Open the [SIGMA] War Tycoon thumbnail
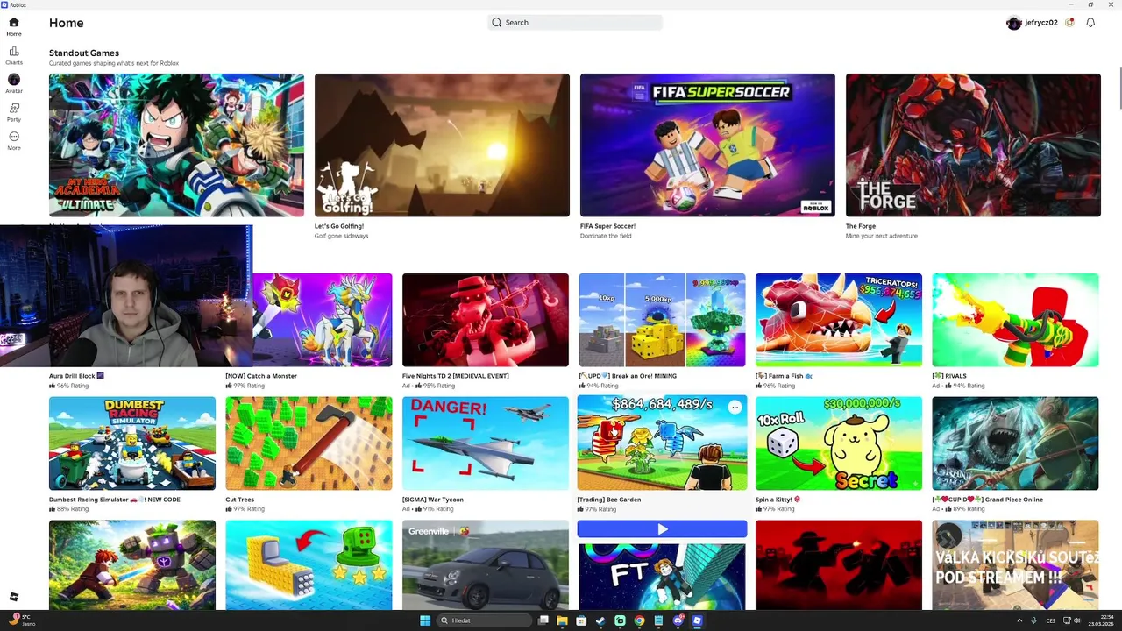1122x631 pixels. point(486,443)
